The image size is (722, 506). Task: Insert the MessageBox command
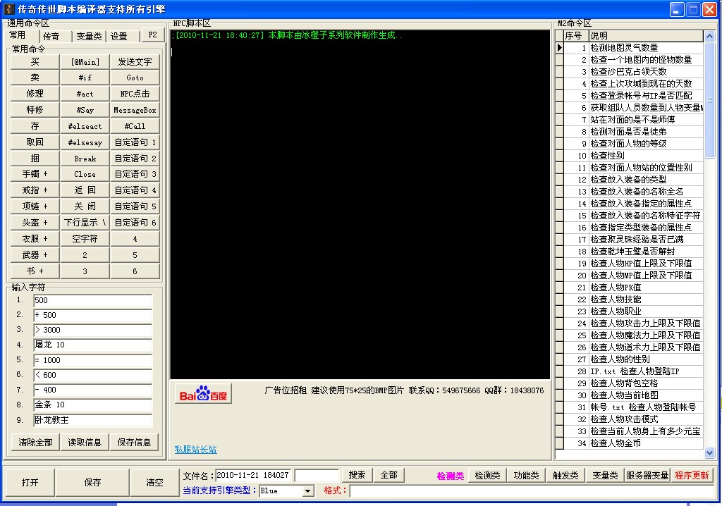pos(135,109)
